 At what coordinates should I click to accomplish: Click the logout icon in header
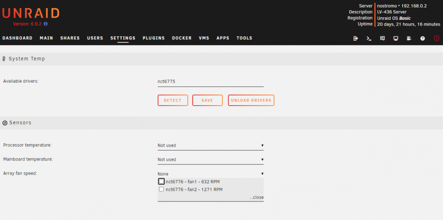pyautogui.click(x=356, y=38)
